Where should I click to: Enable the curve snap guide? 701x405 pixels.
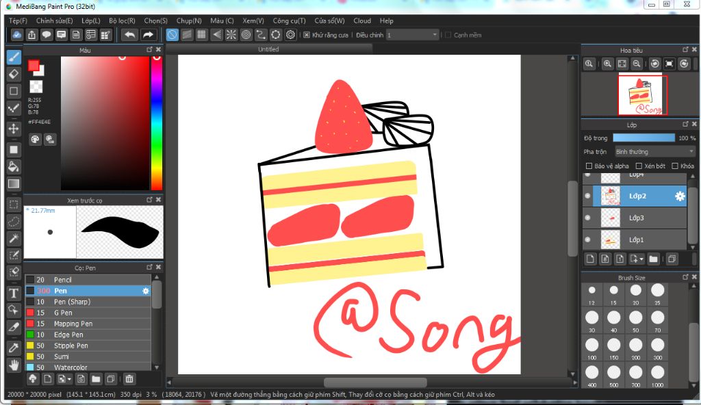261,35
